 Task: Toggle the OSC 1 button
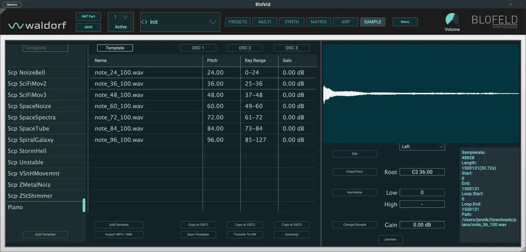198,48
